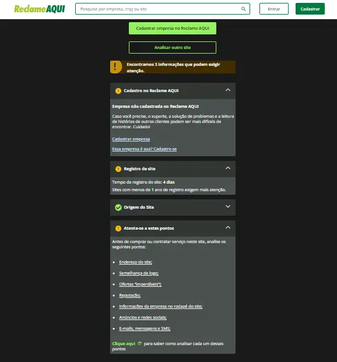
Task: Collapse the Atente-se a estes pontos section
Action: 228,228
